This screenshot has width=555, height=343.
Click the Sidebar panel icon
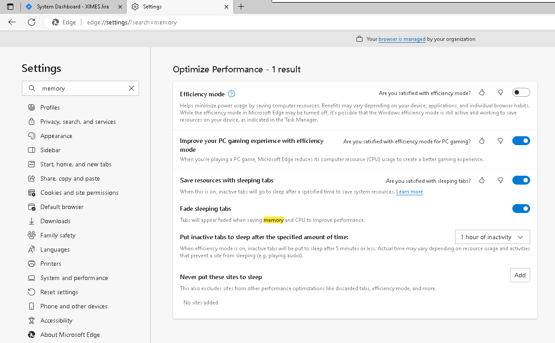click(32, 150)
